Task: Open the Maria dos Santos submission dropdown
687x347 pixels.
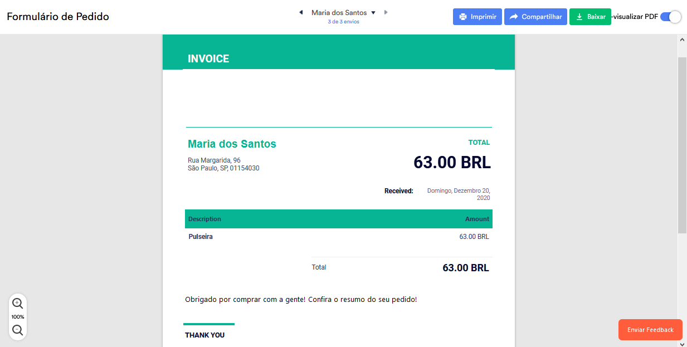Action: (x=373, y=12)
